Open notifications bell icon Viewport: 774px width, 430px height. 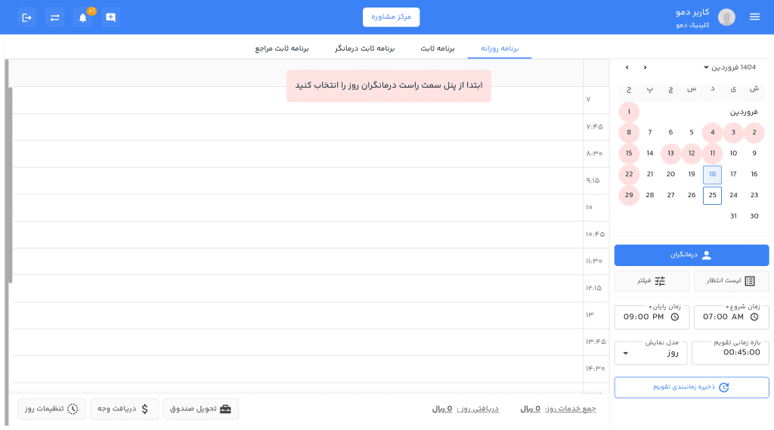tap(83, 18)
